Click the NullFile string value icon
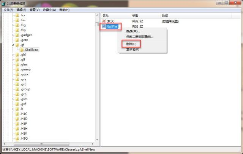The height and width of the screenshot is (154, 243). (104, 26)
